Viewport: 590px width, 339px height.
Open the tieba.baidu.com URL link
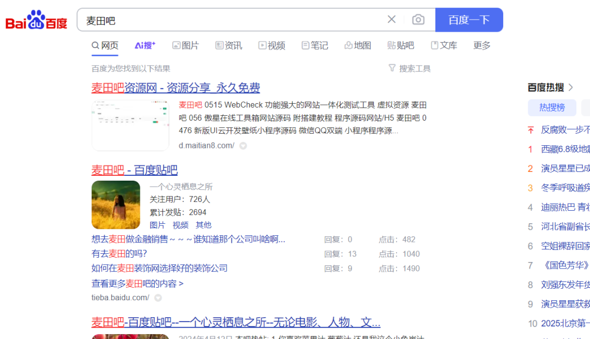tap(120, 298)
